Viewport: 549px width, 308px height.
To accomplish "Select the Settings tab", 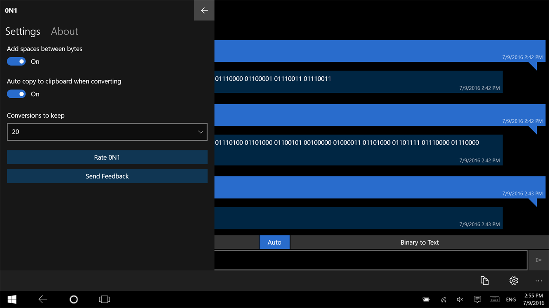I will [x=22, y=31].
